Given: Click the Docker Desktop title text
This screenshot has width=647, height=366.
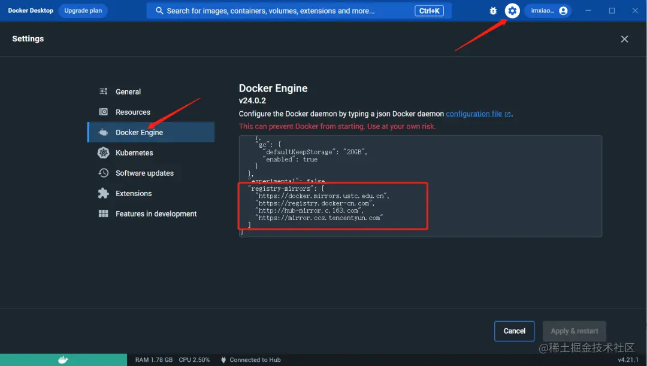Looking at the screenshot, I should [x=31, y=11].
